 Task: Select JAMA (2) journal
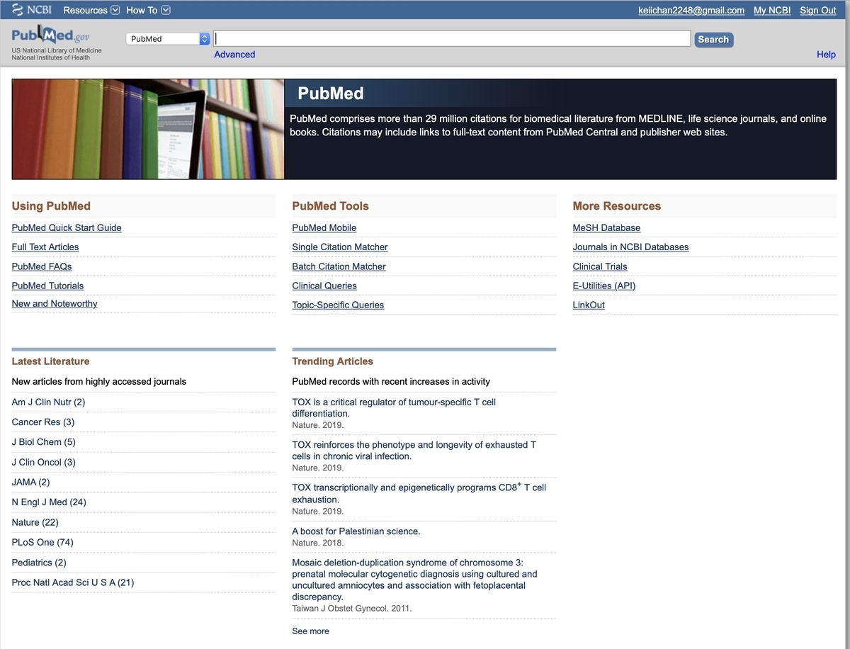(31, 482)
